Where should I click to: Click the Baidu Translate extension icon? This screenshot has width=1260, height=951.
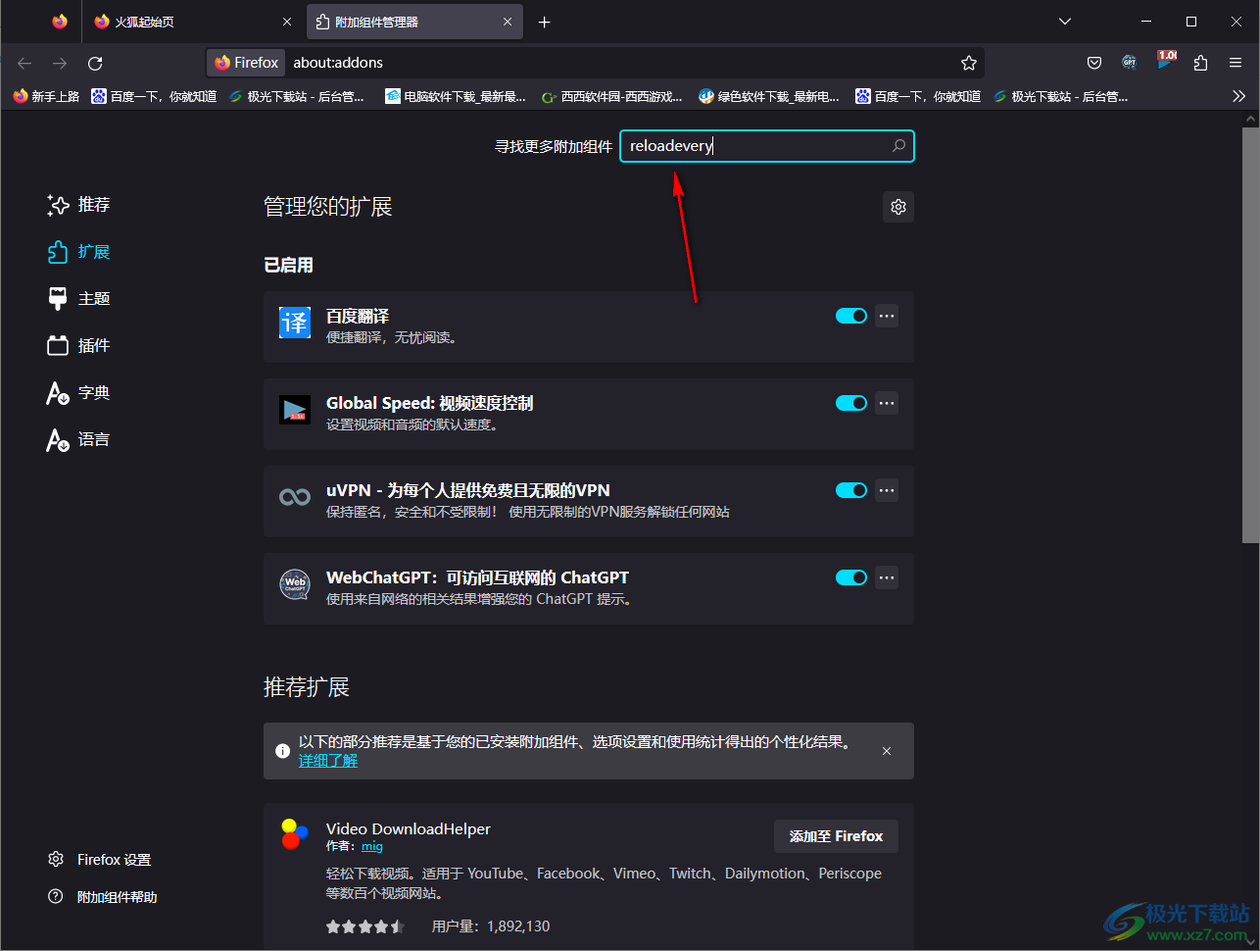(295, 323)
